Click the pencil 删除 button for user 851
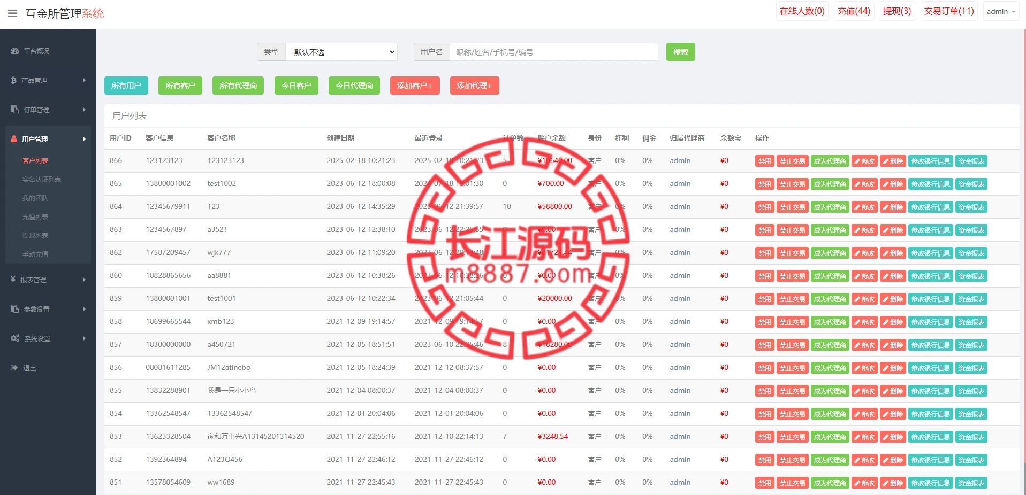The height and width of the screenshot is (495, 1026). pyautogui.click(x=893, y=483)
